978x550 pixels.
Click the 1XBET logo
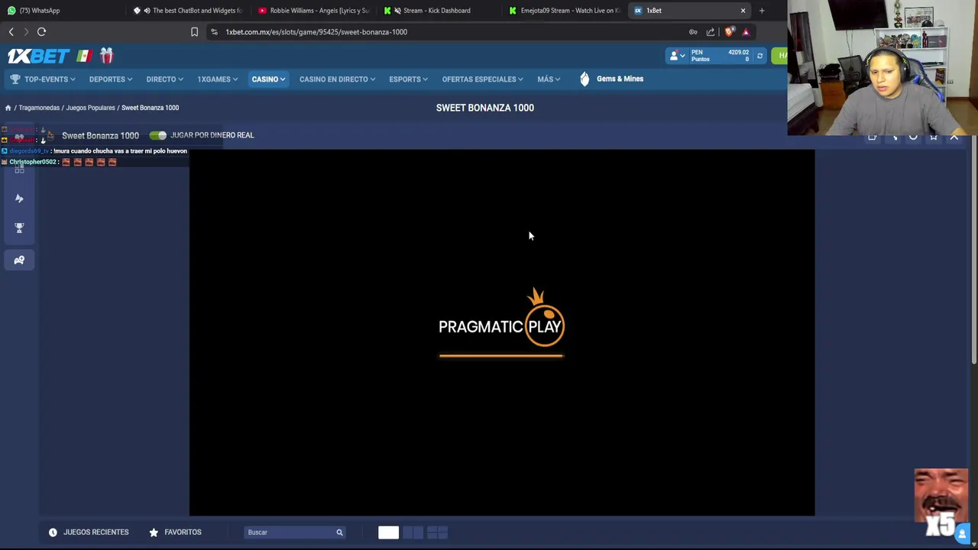click(x=38, y=56)
